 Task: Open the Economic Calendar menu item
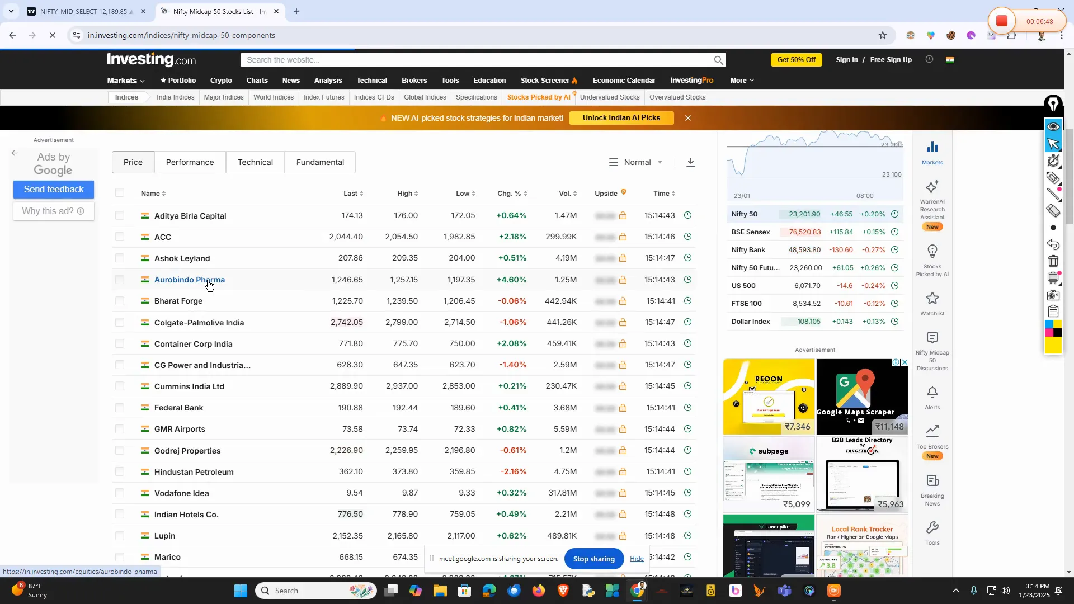coord(624,80)
